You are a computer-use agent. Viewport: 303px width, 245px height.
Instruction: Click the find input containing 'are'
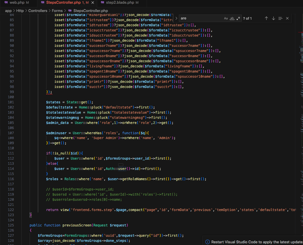(x=201, y=18)
